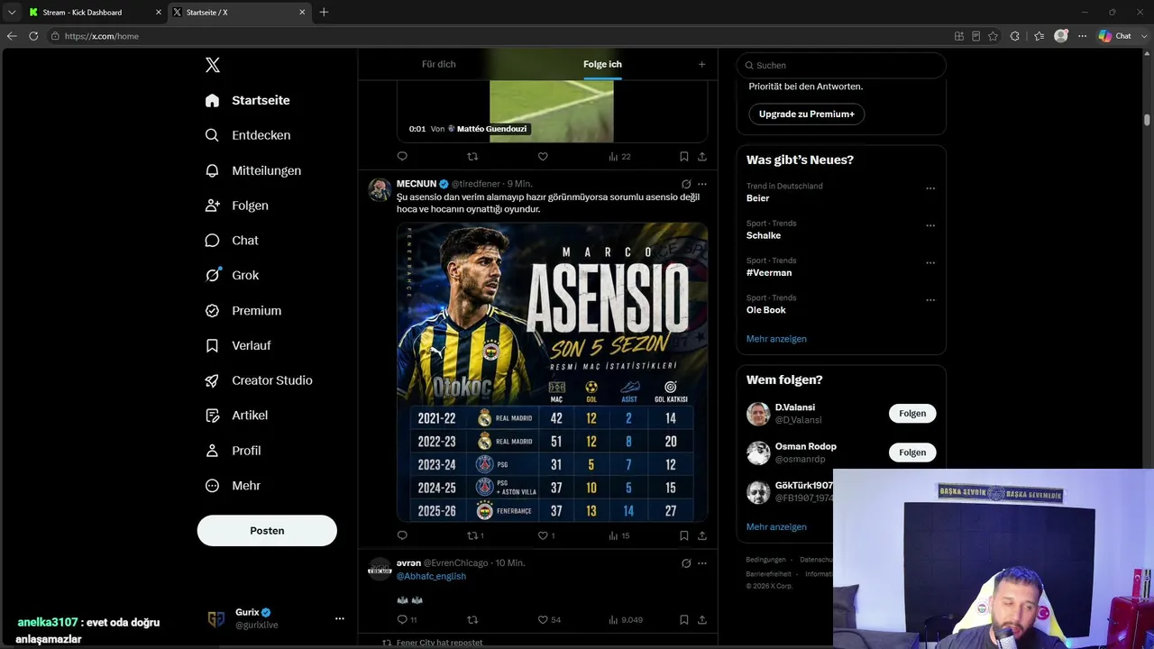Open options for the Ole Book trend
Screen dimensions: 1154x649
tap(930, 300)
